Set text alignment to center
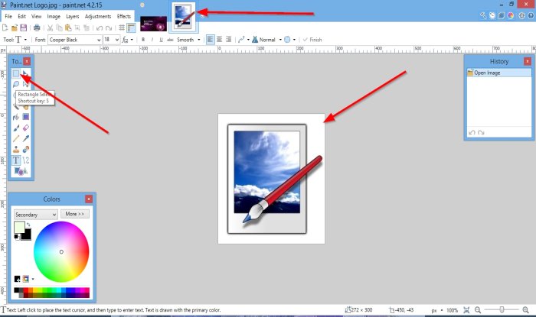Viewport: 536px width, 317px height. (x=220, y=40)
